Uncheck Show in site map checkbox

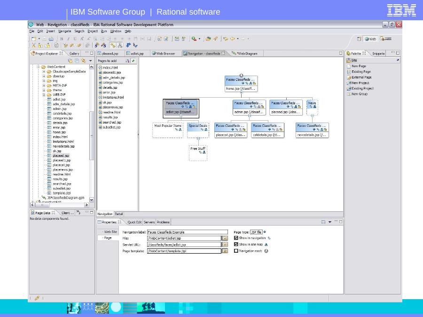click(x=236, y=245)
